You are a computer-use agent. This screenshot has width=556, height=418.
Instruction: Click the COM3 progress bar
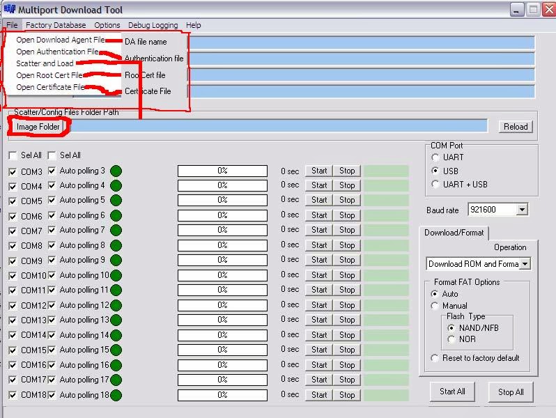tap(222, 171)
